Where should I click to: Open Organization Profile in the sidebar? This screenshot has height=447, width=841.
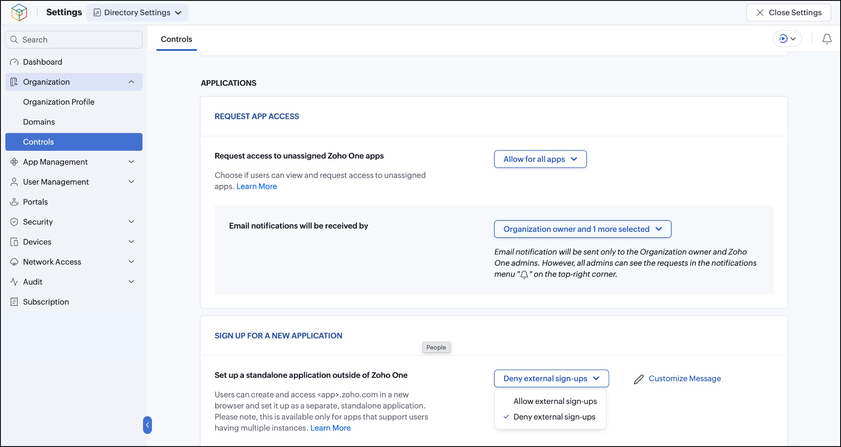pyautogui.click(x=59, y=102)
